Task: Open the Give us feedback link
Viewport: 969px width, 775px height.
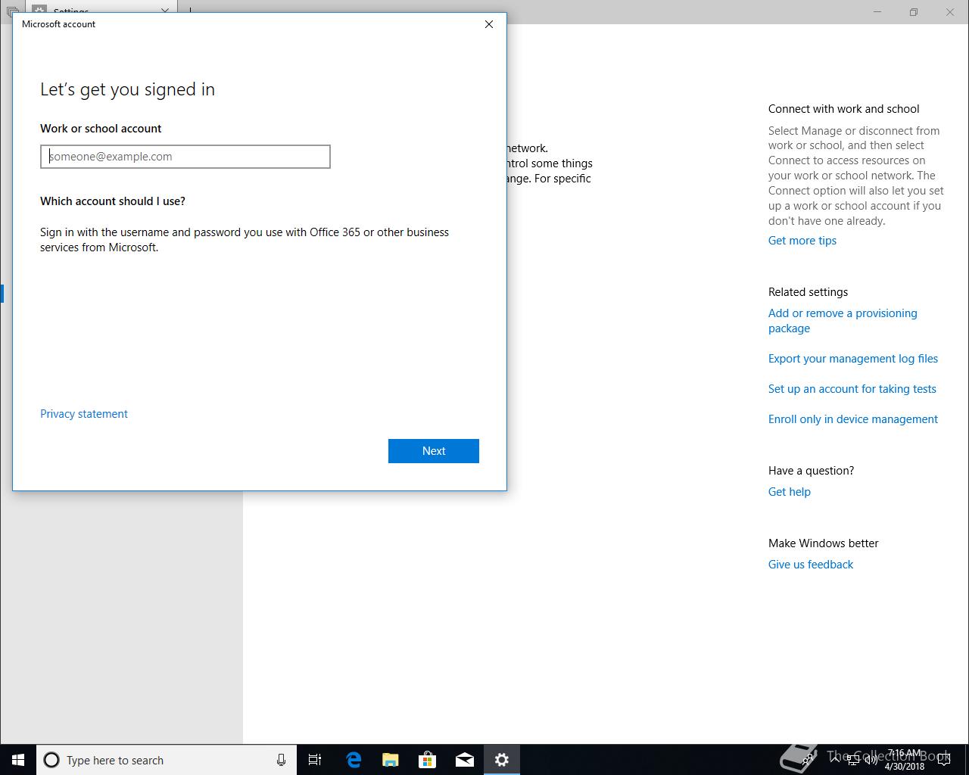Action: pos(811,565)
